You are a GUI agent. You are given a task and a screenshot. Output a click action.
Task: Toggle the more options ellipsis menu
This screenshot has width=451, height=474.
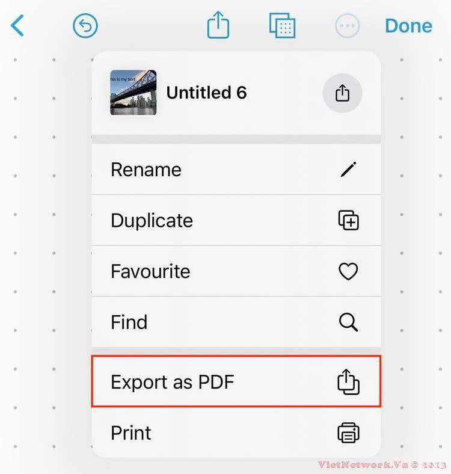348,26
